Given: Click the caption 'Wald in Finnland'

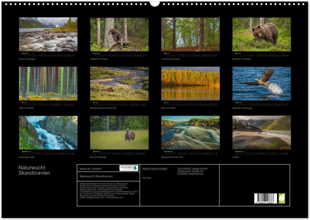Looking at the screenshot, I should (26, 108).
